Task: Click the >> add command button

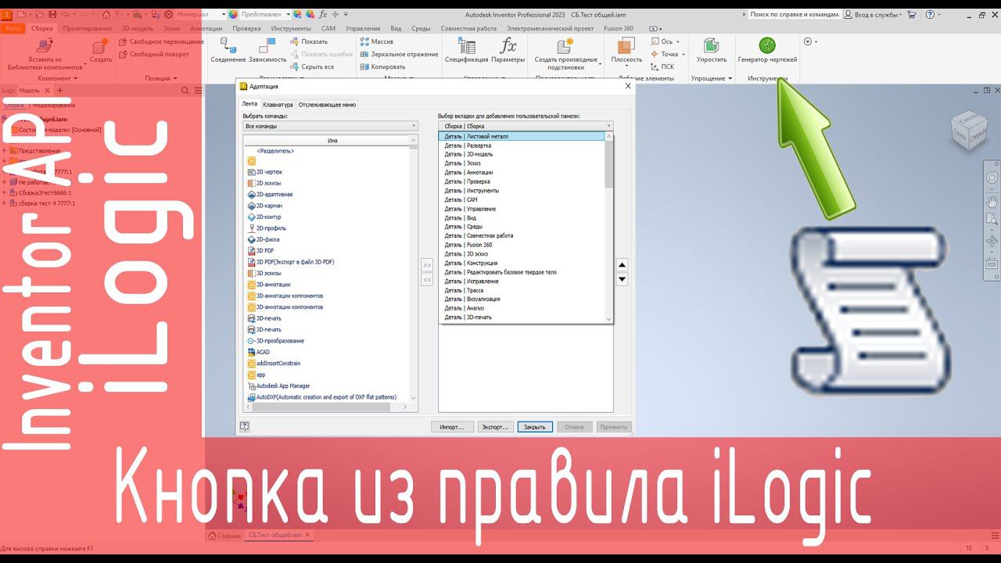Action: click(427, 265)
